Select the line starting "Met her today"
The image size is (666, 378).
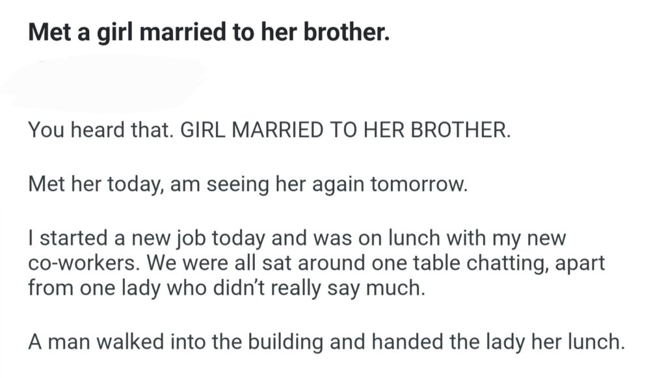pos(247,184)
